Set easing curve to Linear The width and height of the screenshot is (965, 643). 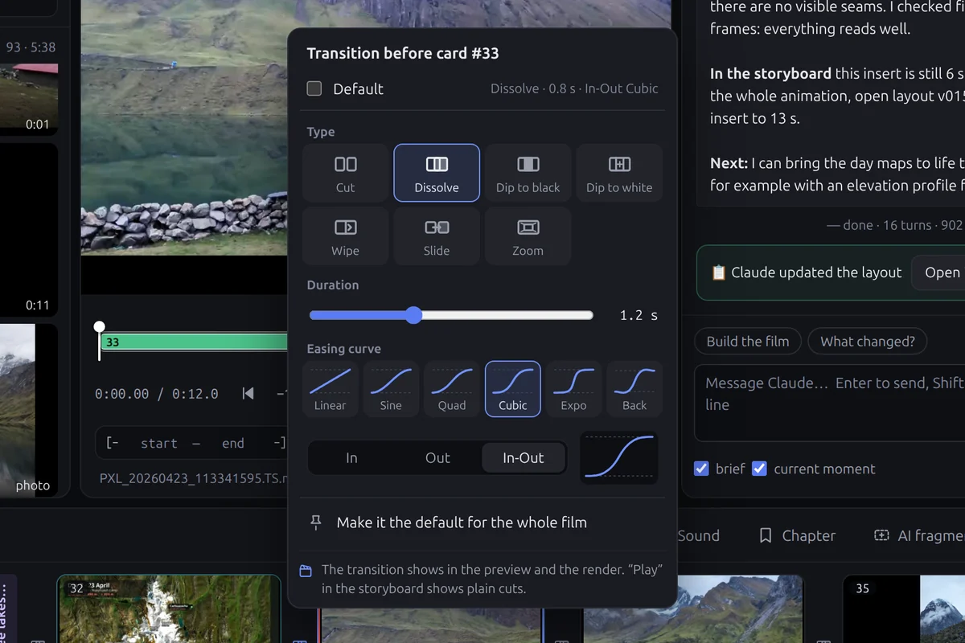coord(331,389)
